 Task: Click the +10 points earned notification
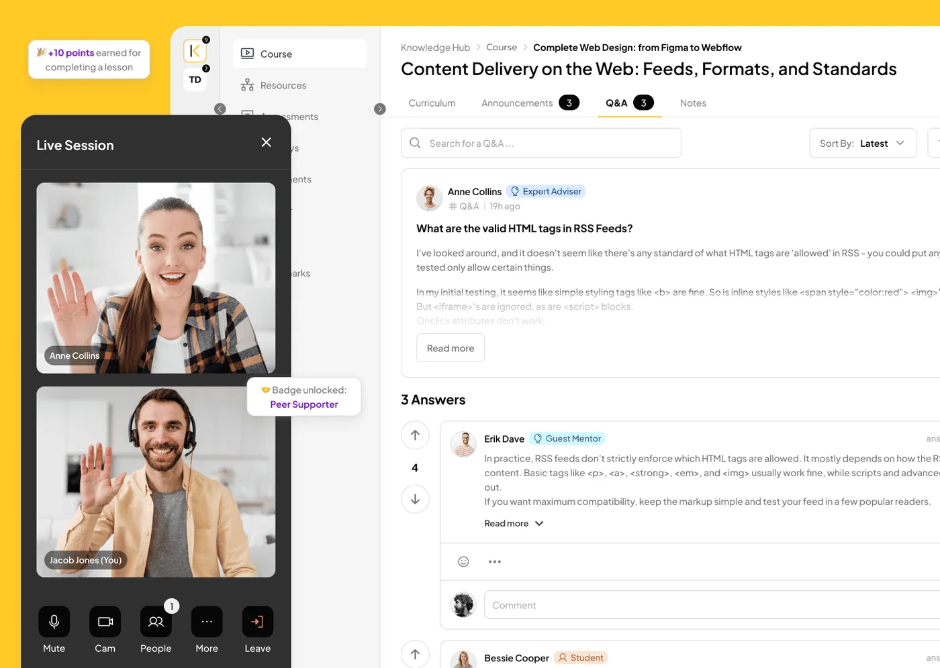point(89,60)
